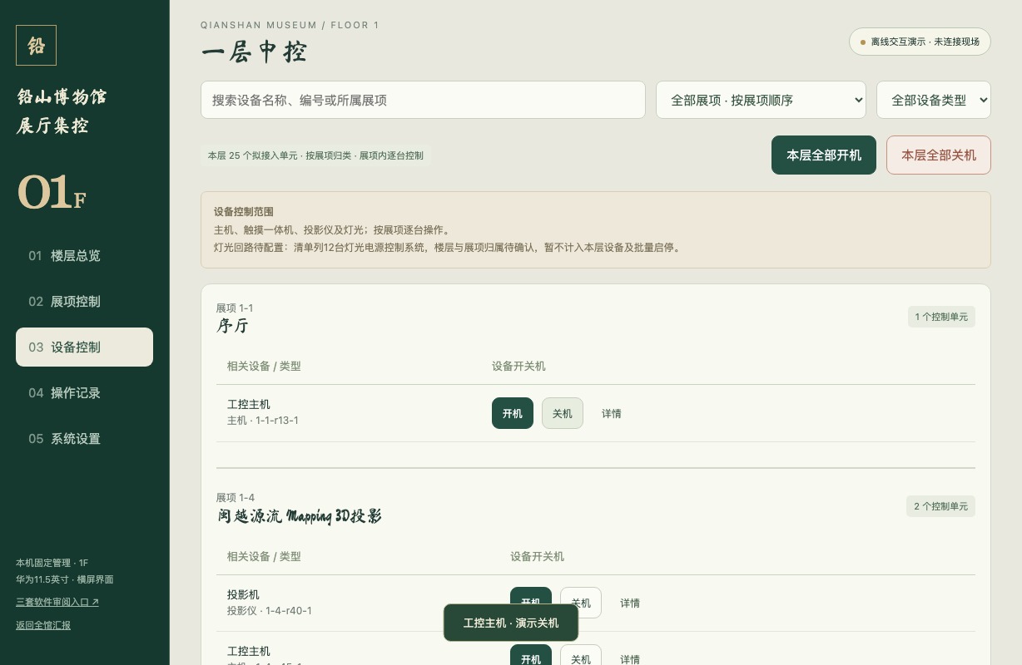Viewport: 1022px width, 665px height.
Task: Click 本层全部关机 button
Action: point(939,155)
